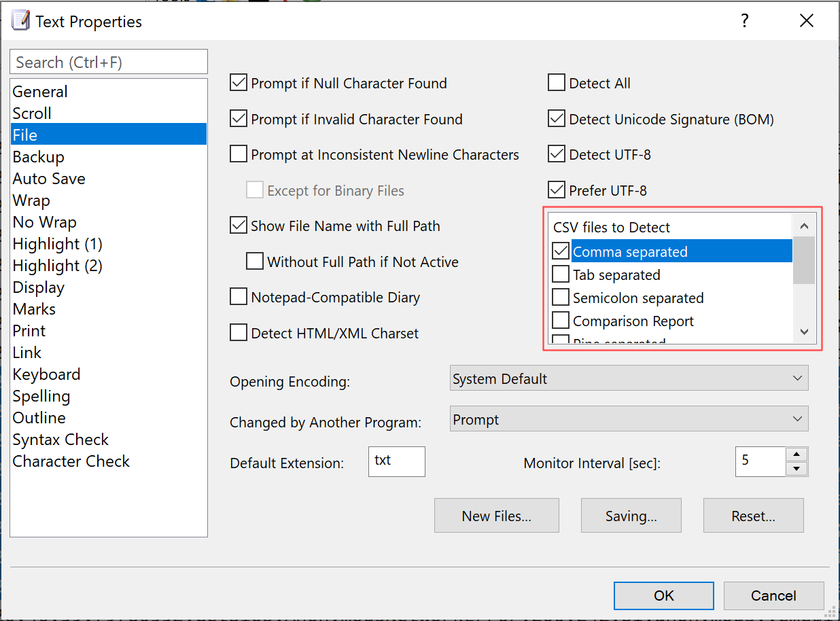The width and height of the screenshot is (840, 621).
Task: Select Display category
Action: 109,287
